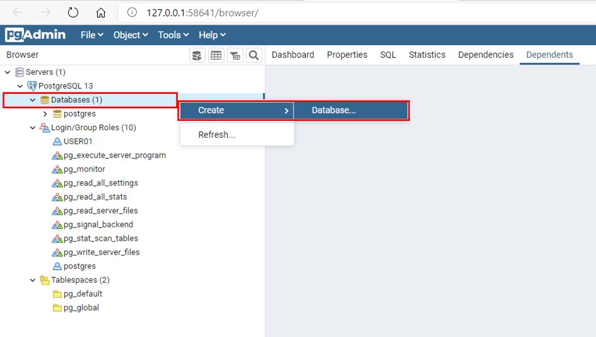This screenshot has width=596, height=337.
Task: Click the Filtered Rows icon
Action: pyautogui.click(x=235, y=55)
